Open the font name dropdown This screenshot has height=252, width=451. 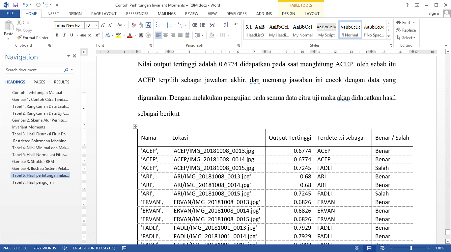[x=82, y=25]
